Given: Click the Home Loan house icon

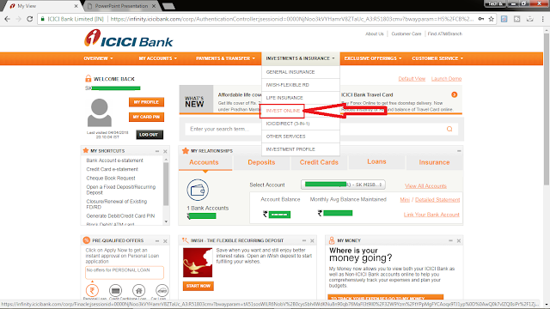Looking at the screenshot, I should 138,290.
